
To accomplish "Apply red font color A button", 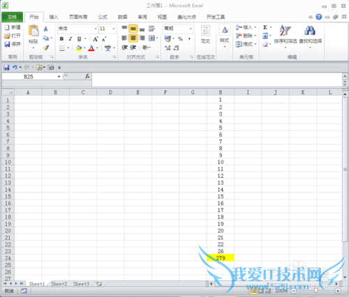I will click(91, 48).
